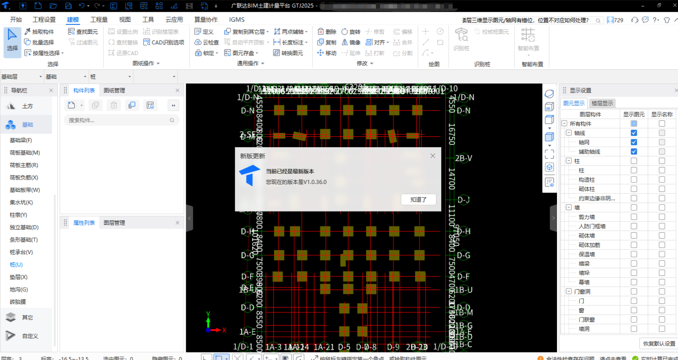Click 自定义 category icon in navigation
The width and height of the screenshot is (678, 360).
tap(11, 335)
